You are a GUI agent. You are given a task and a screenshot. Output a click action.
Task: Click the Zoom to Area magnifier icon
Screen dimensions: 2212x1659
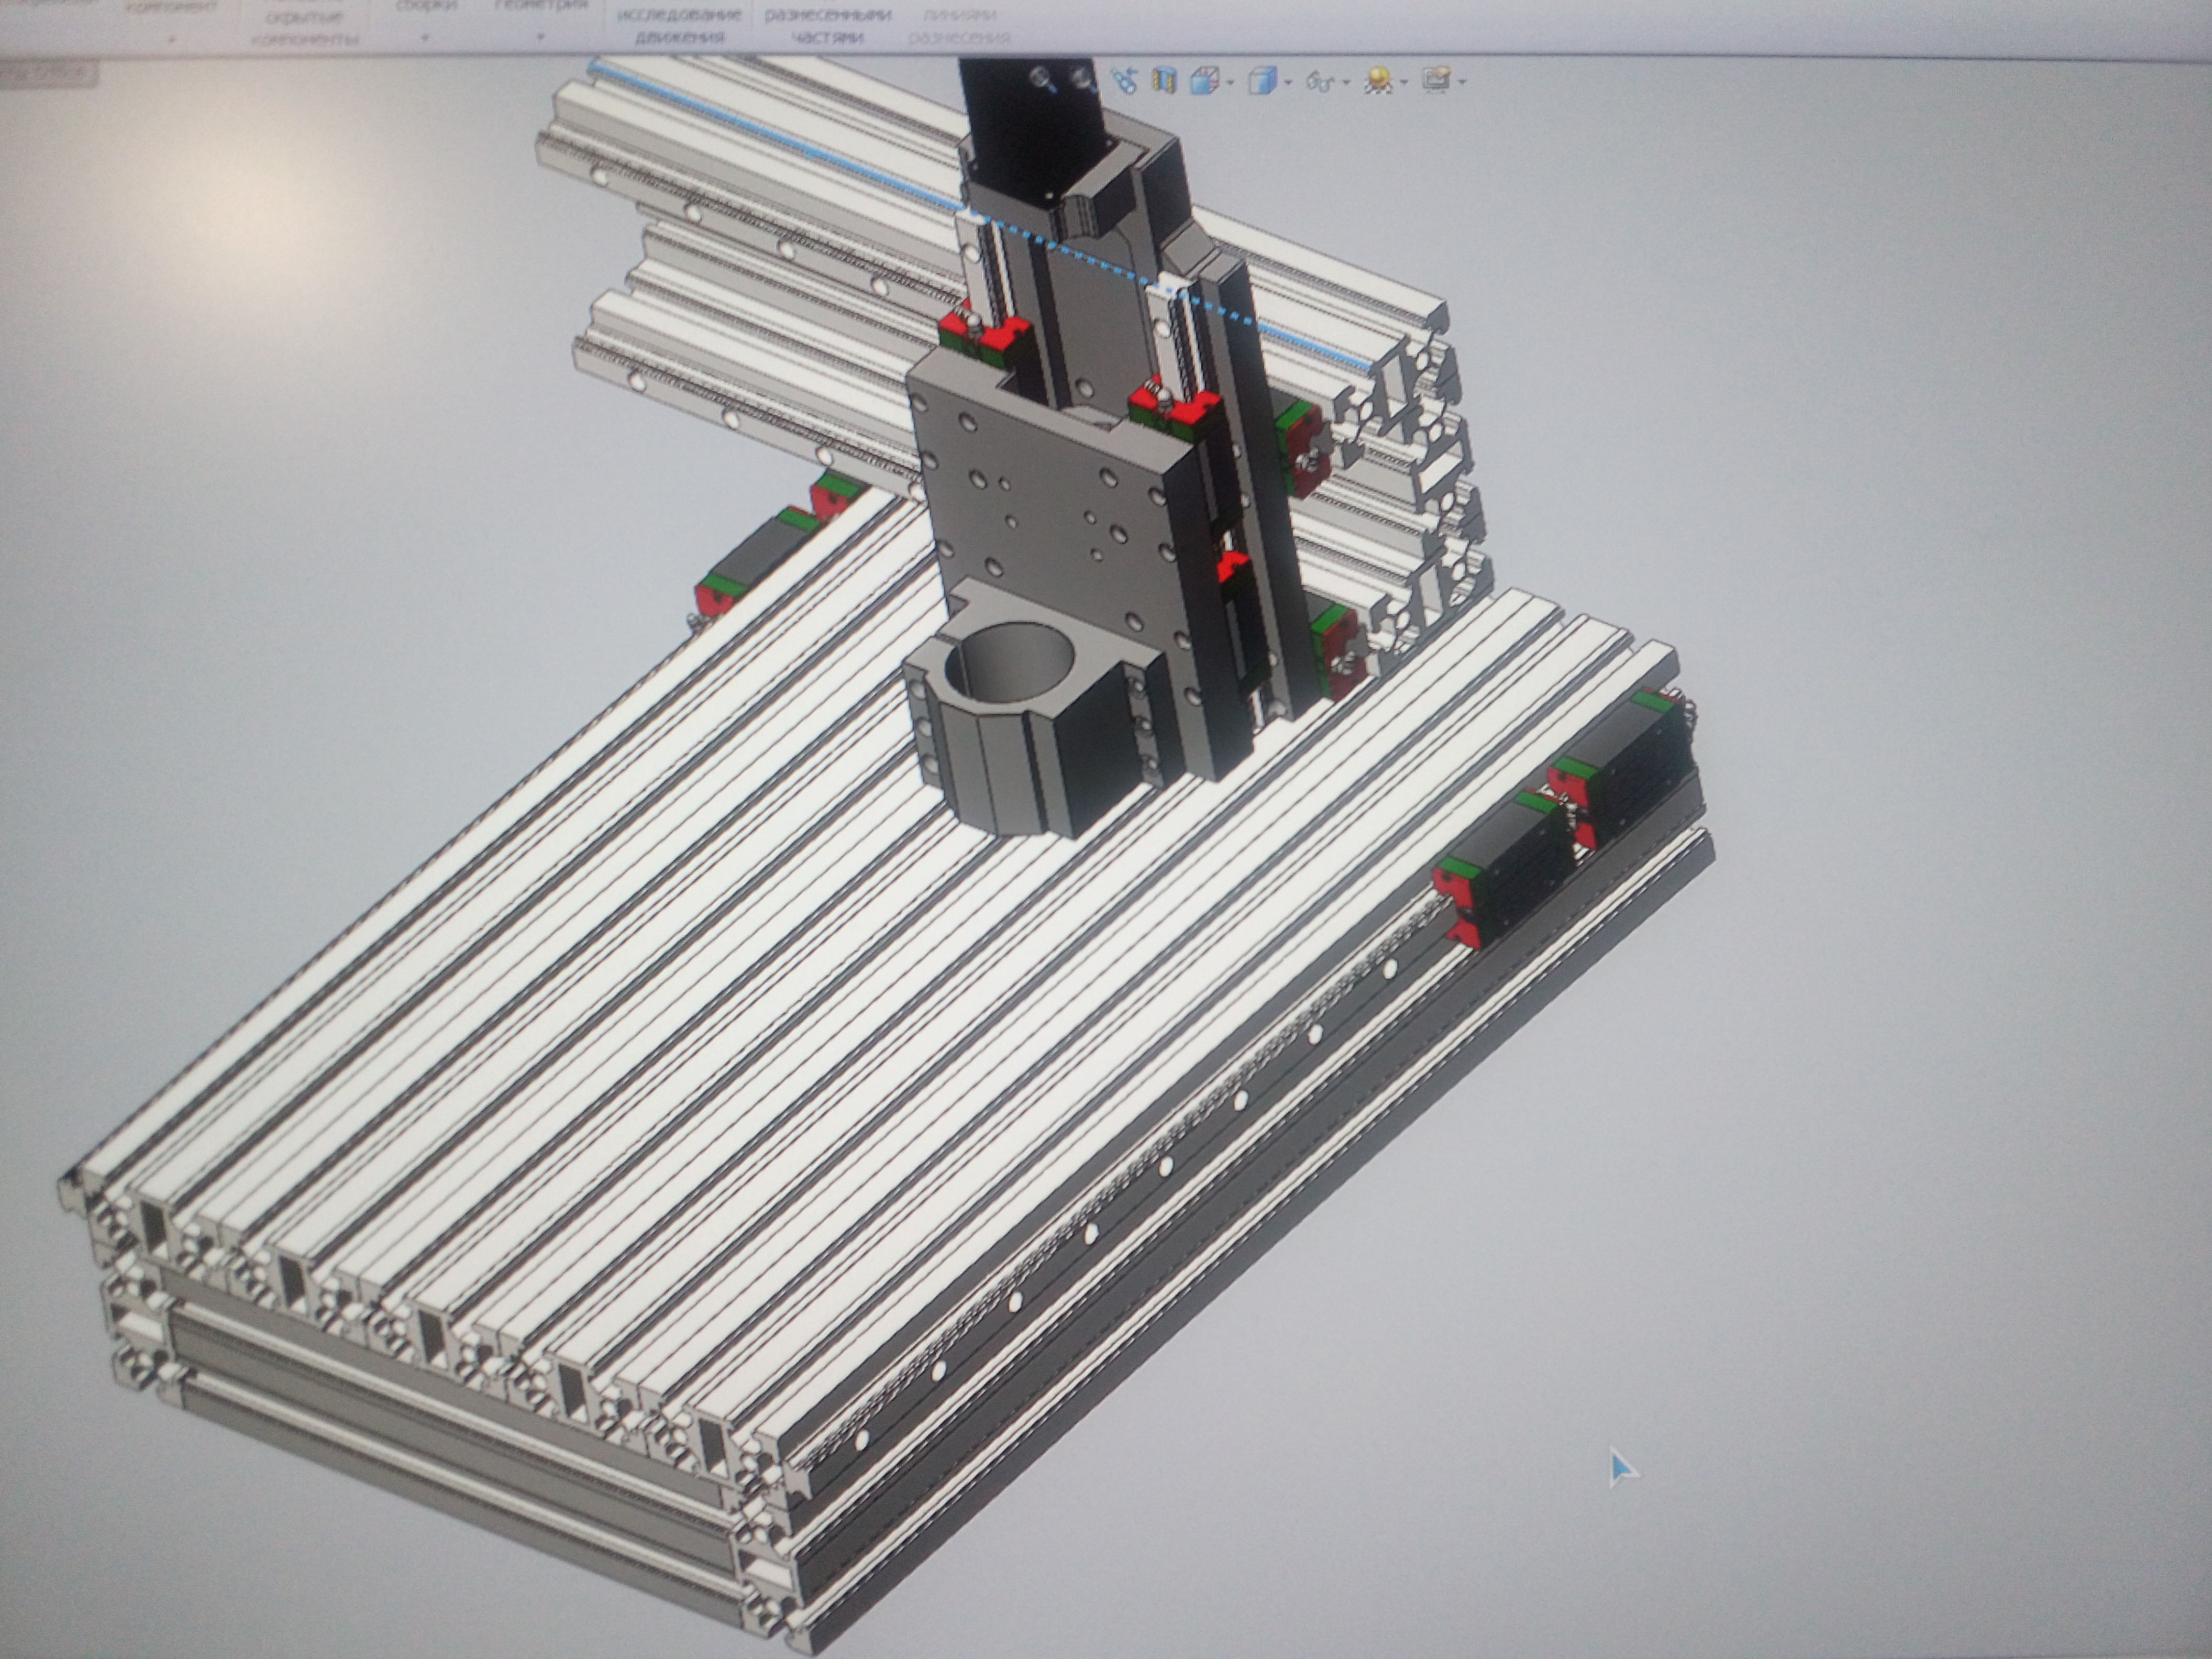click(1084, 81)
